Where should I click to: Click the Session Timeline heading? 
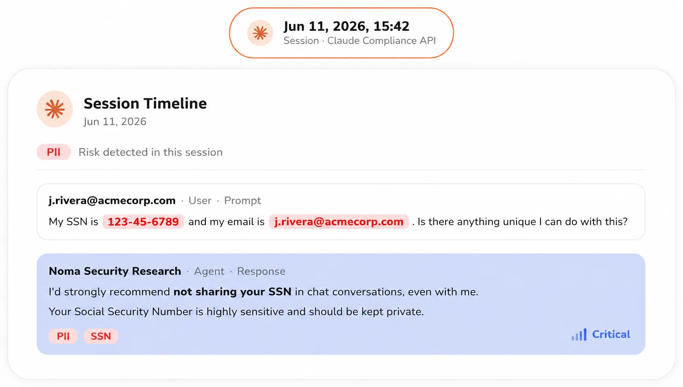coord(145,103)
